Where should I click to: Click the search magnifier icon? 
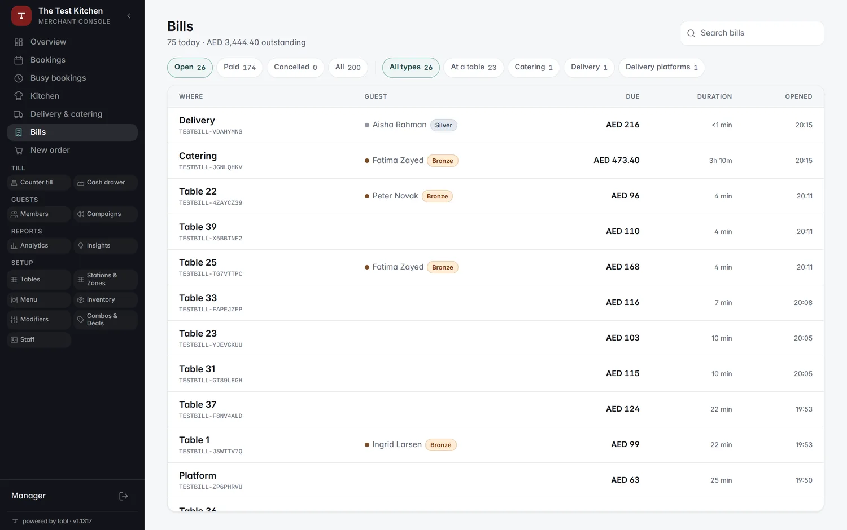(691, 33)
